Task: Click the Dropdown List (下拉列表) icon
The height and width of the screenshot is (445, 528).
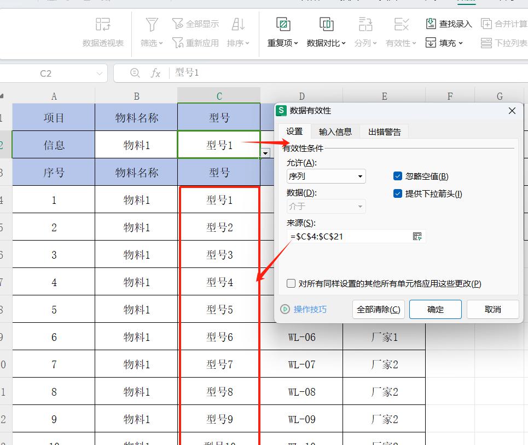Action: point(486,43)
